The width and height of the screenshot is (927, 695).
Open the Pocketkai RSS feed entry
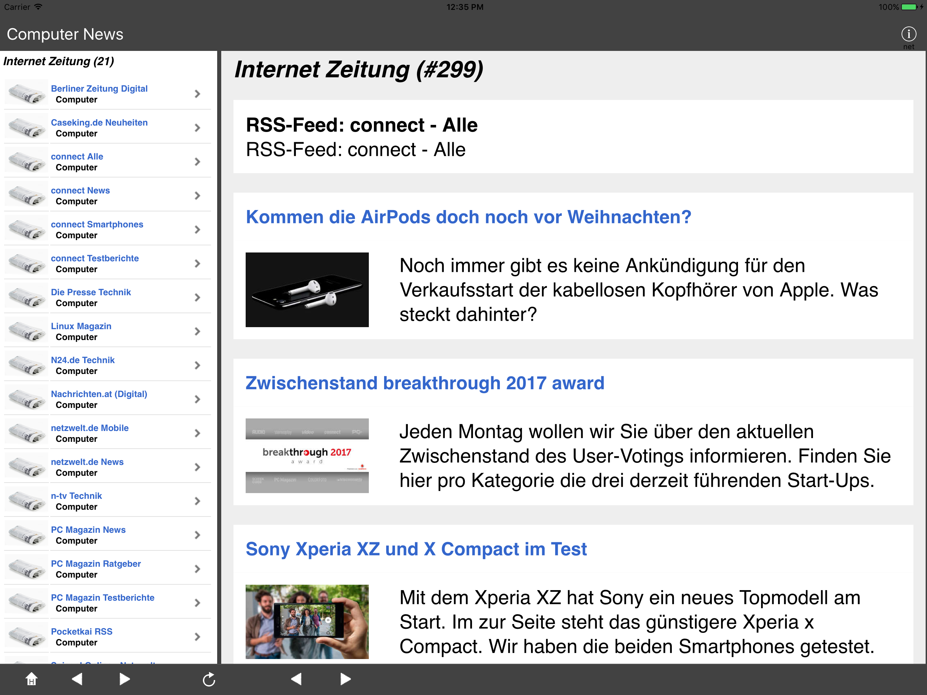pyautogui.click(x=81, y=631)
